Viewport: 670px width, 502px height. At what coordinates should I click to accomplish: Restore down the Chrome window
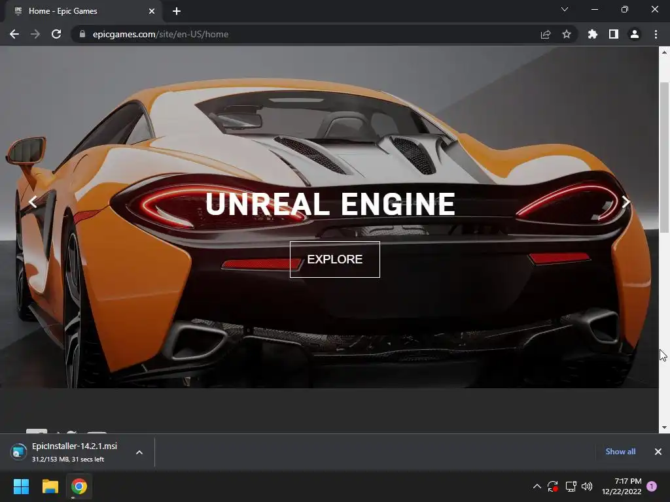(x=625, y=9)
